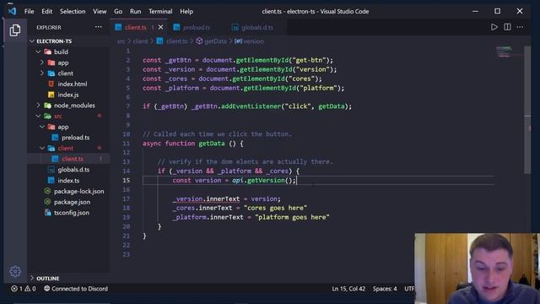Open index.js in the explorer
Viewport: 540px width, 304px height.
[68, 95]
